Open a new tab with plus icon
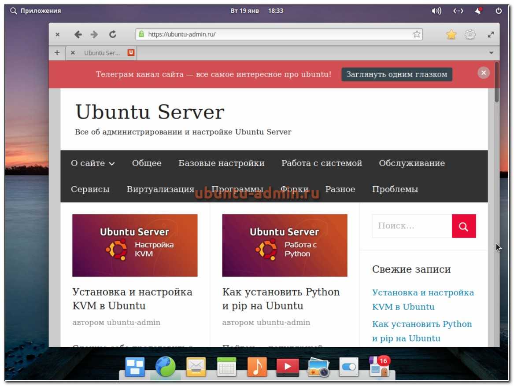The width and height of the screenshot is (514, 386). pos(57,53)
